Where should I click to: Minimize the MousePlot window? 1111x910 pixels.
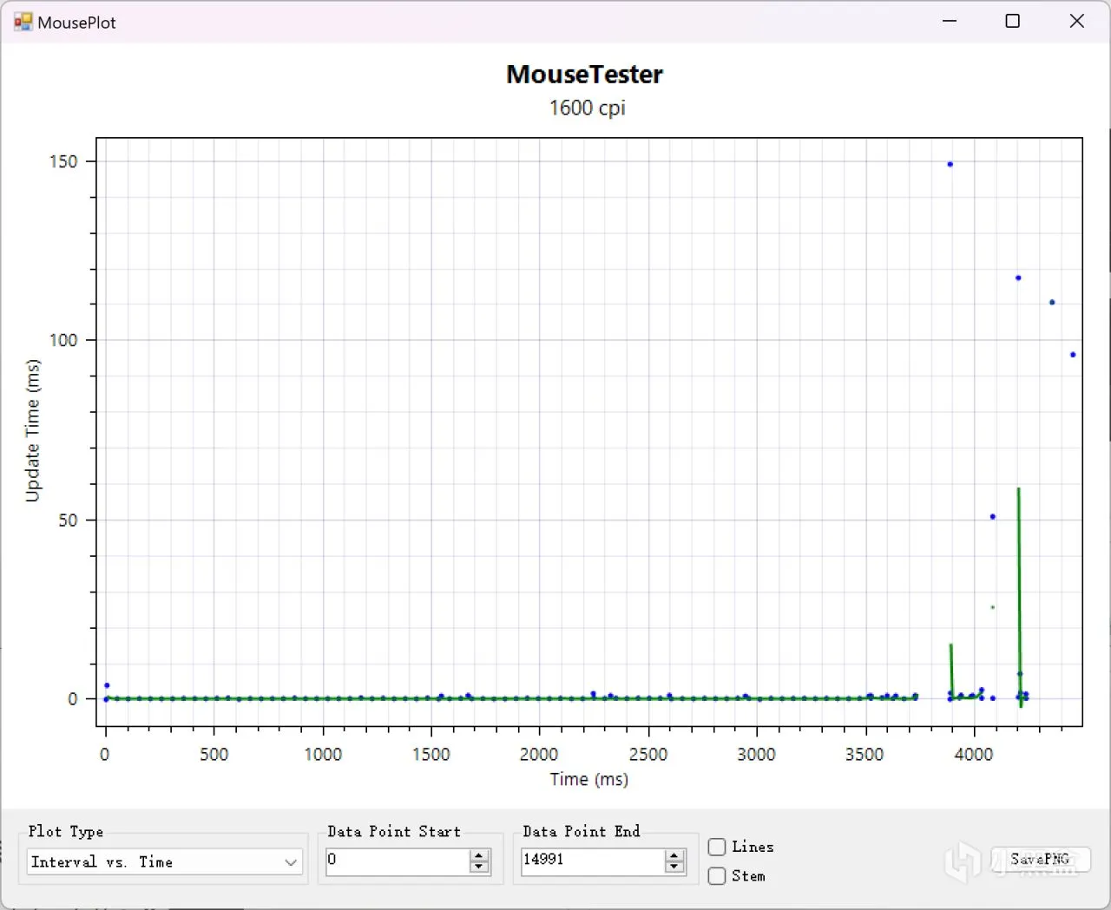pos(950,22)
